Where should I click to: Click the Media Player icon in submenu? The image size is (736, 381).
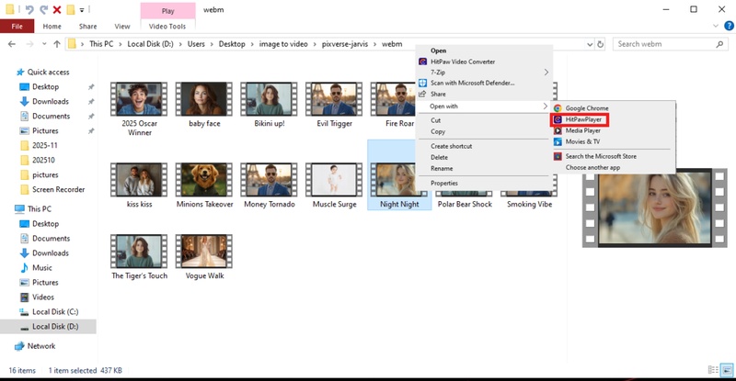pos(558,130)
